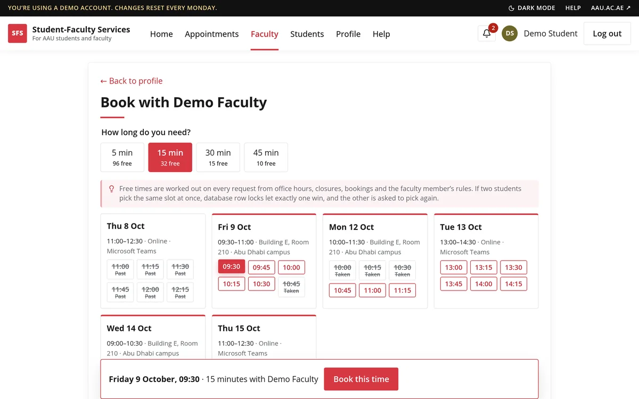Screen dimensions: 639x399
Task: Pick the 13:00 slot on Tue 13 Oct
Action: (454, 267)
